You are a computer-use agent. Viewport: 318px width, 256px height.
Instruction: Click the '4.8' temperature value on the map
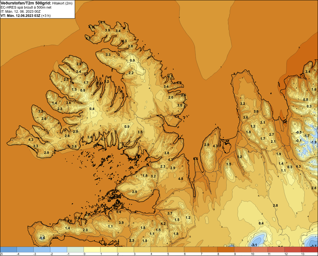(181, 179)
